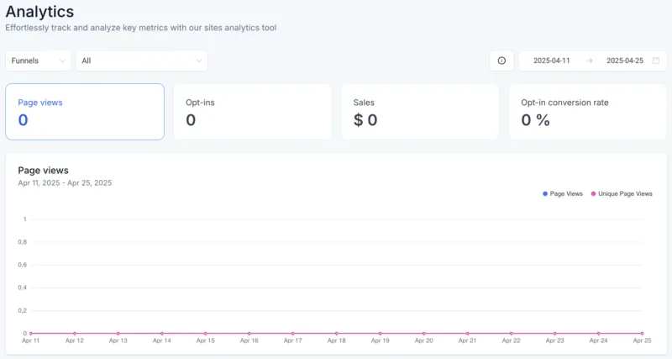Click the info circle icon

[501, 61]
